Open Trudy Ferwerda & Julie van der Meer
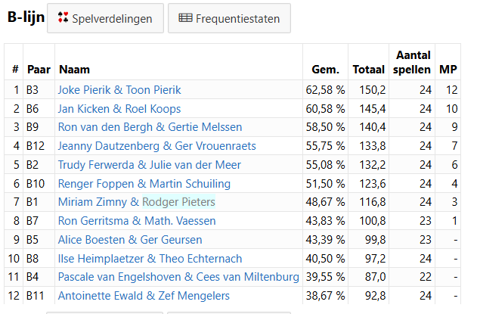Viewport: 477px width, 314px height. click(x=150, y=165)
